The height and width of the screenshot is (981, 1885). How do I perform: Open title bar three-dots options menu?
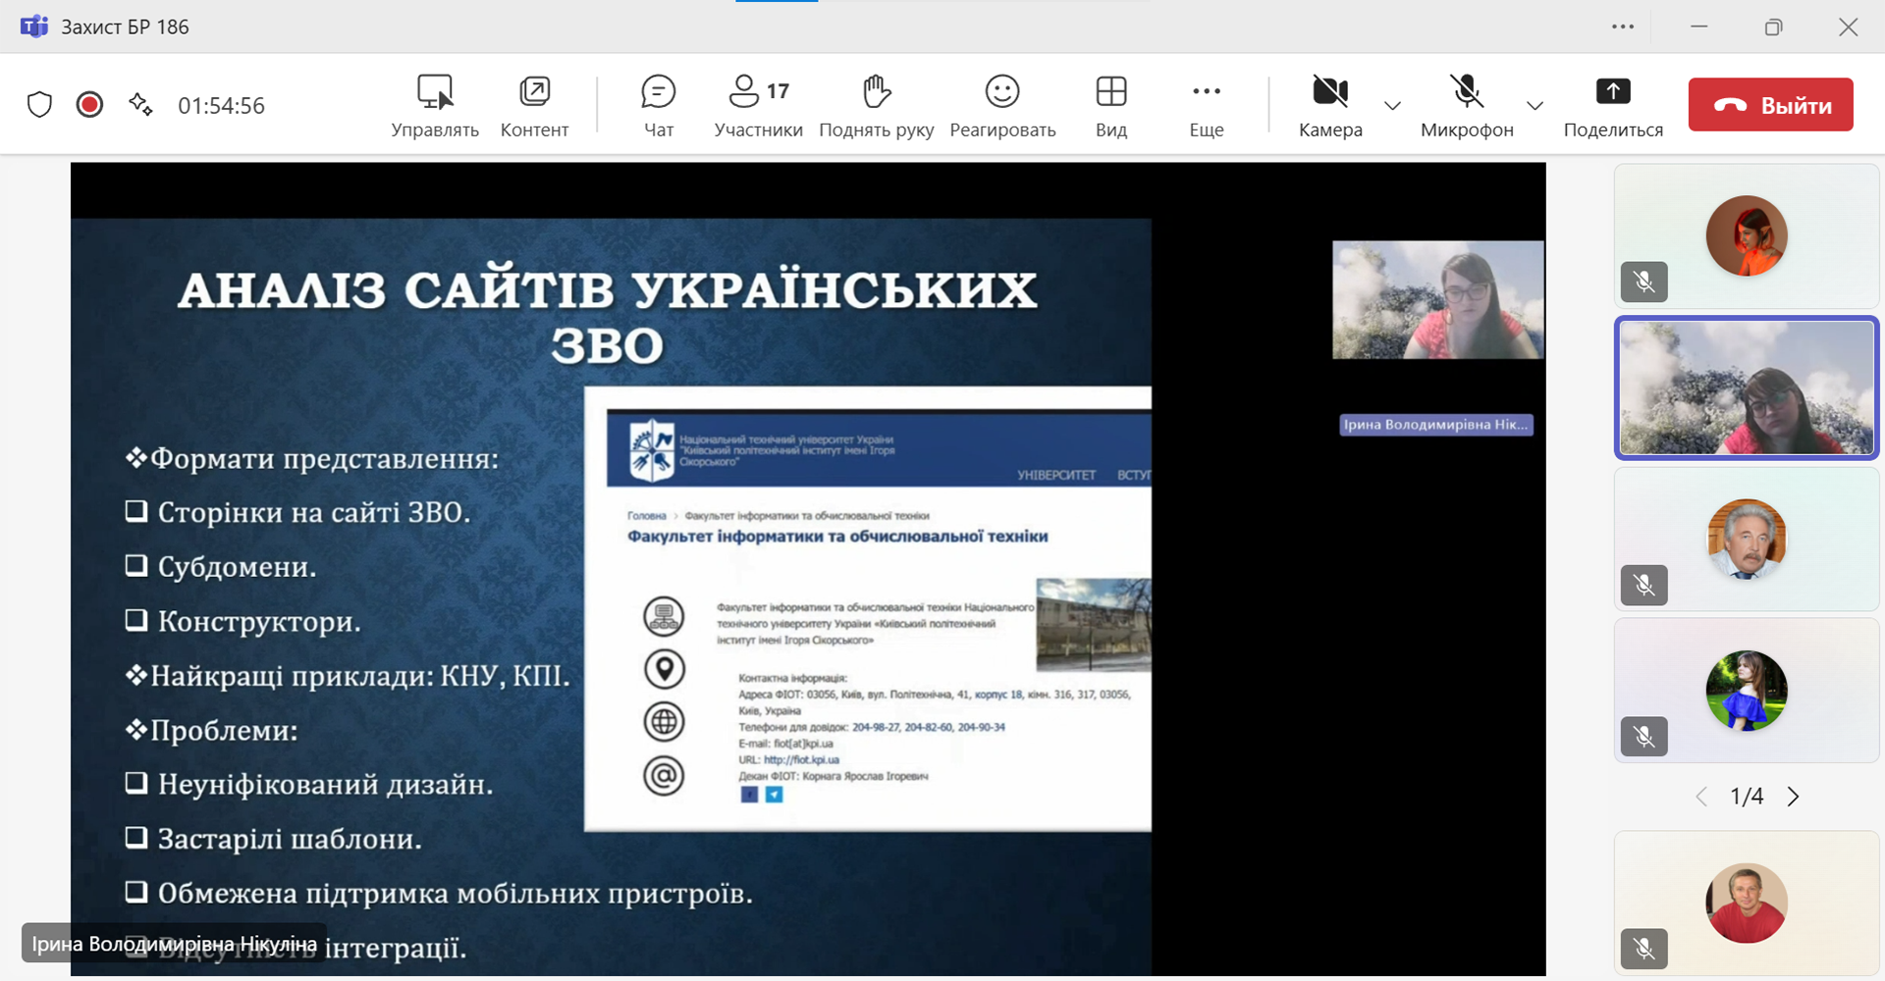pos(1623,26)
